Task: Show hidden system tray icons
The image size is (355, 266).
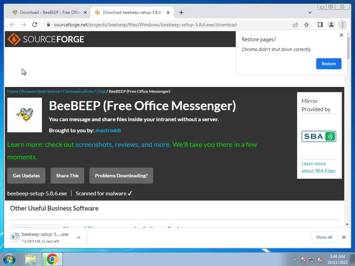Action: tap(295, 259)
